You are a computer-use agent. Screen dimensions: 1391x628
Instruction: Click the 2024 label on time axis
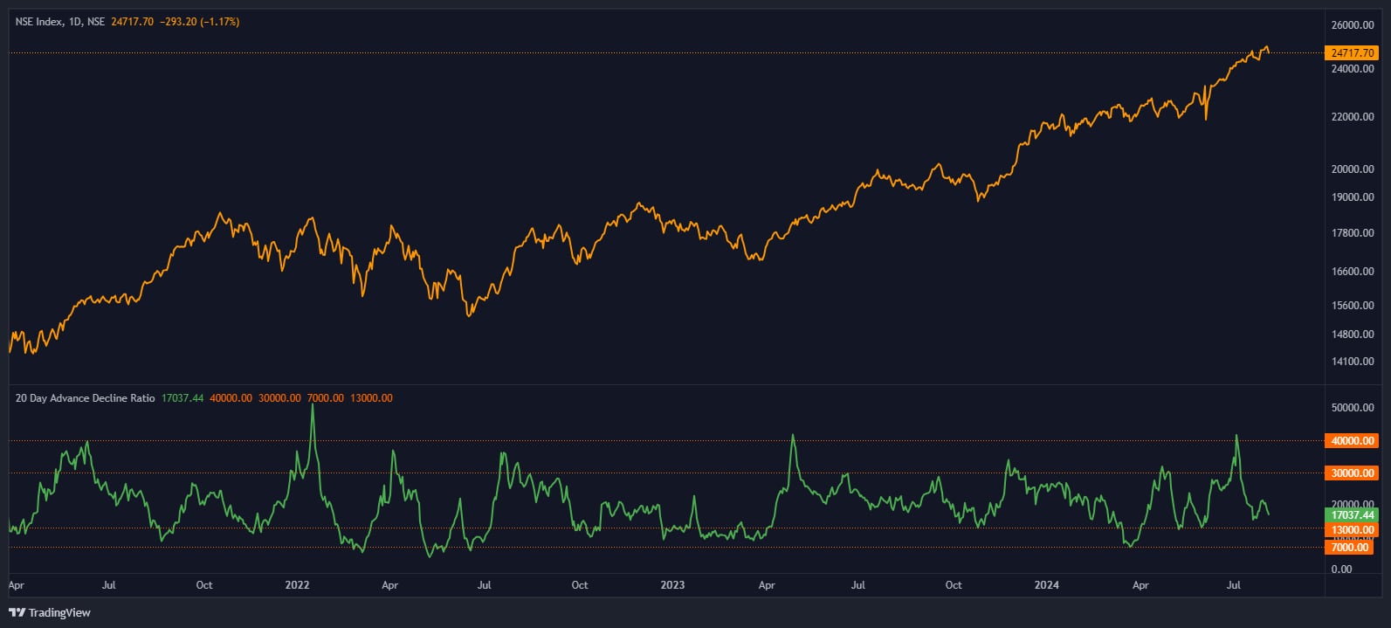click(x=1046, y=585)
